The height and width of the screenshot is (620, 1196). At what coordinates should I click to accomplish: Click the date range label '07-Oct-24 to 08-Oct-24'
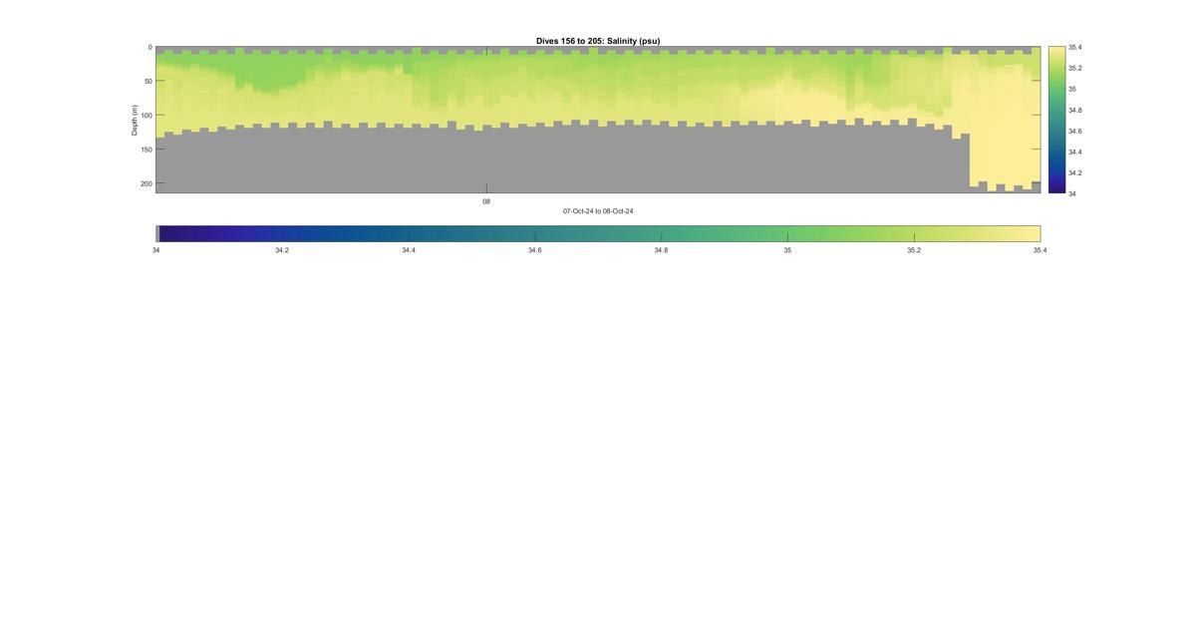(598, 211)
